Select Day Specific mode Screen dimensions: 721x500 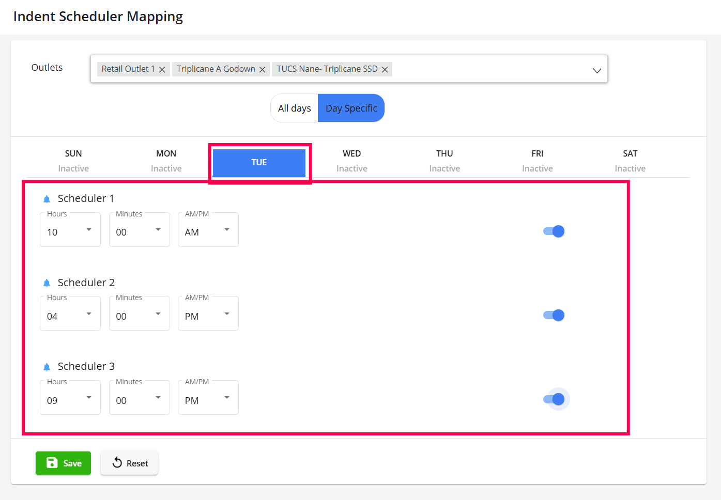click(x=351, y=108)
